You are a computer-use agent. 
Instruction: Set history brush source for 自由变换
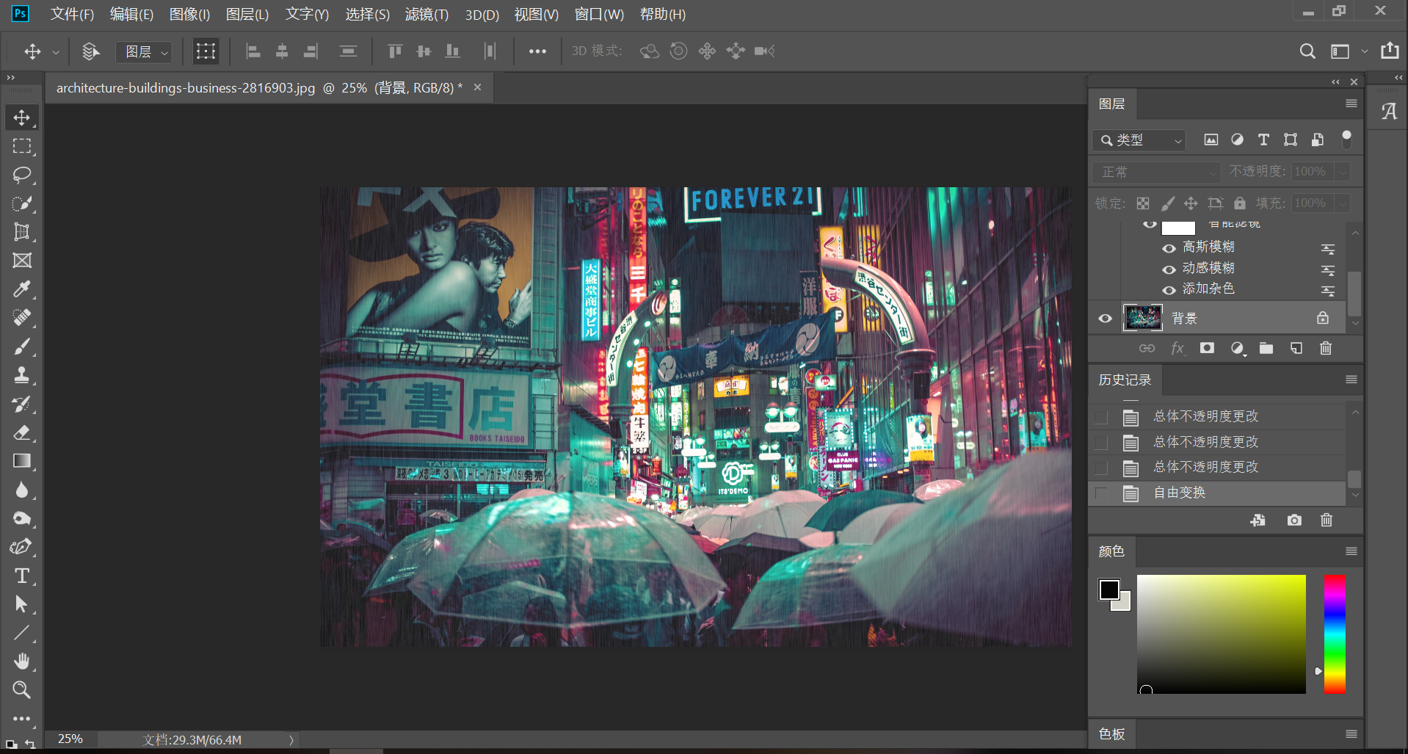(x=1101, y=493)
